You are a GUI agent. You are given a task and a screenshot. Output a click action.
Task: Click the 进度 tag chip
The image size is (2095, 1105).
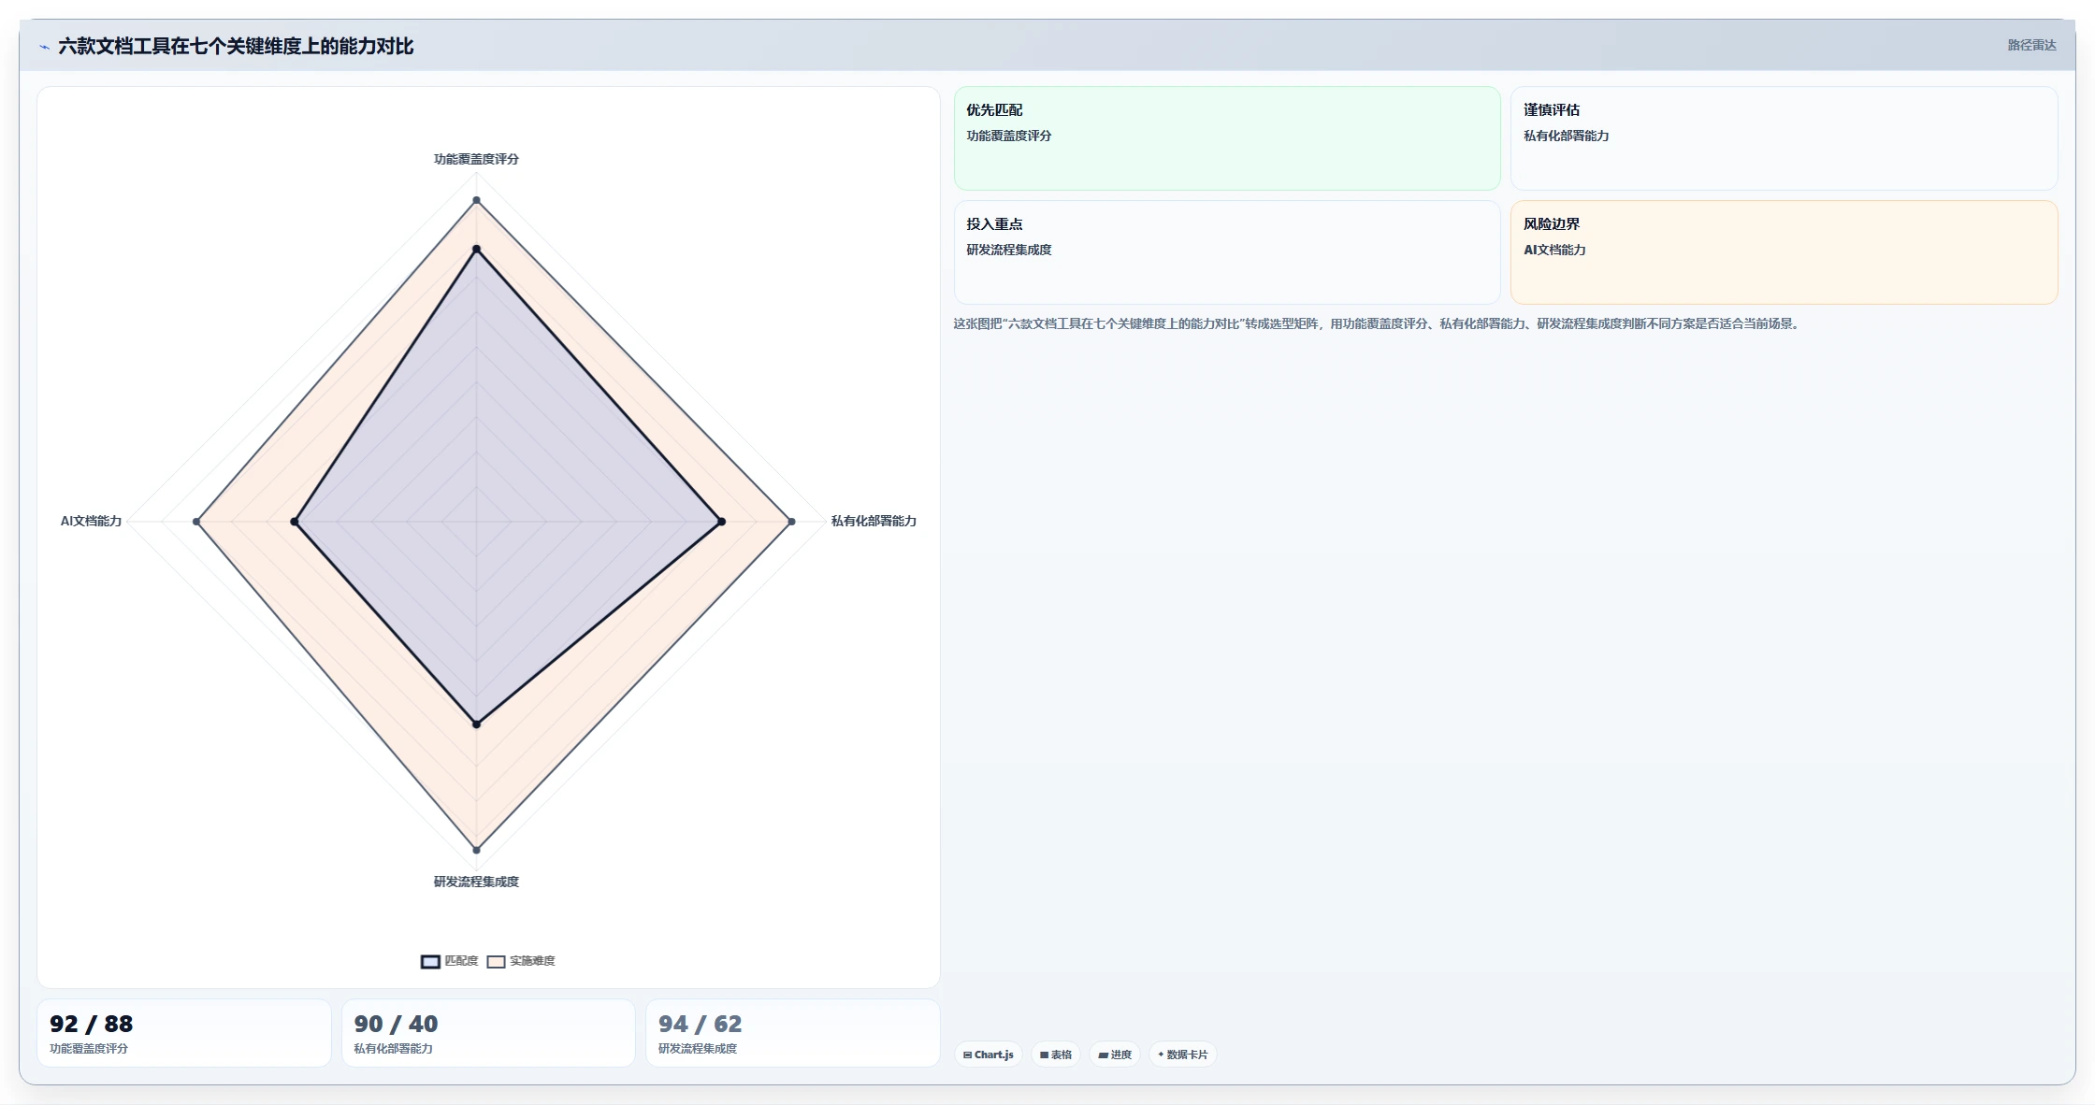(x=1115, y=1055)
